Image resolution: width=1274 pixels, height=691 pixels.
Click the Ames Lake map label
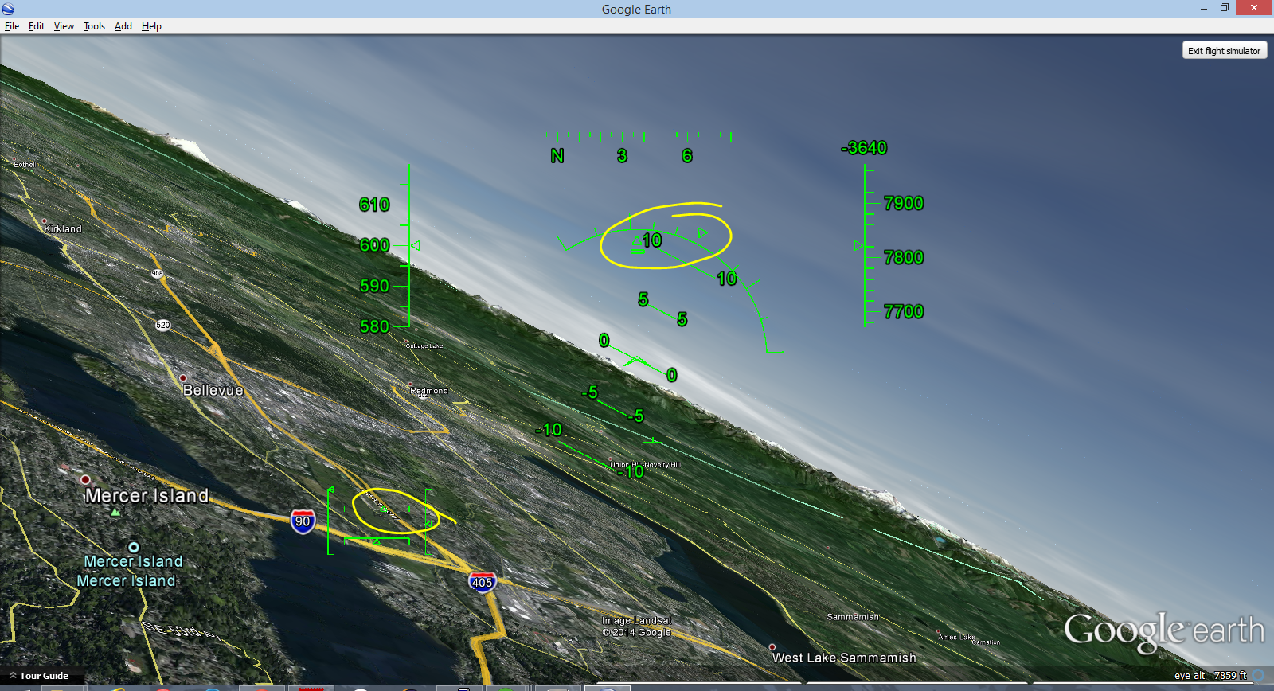pyautogui.click(x=956, y=637)
